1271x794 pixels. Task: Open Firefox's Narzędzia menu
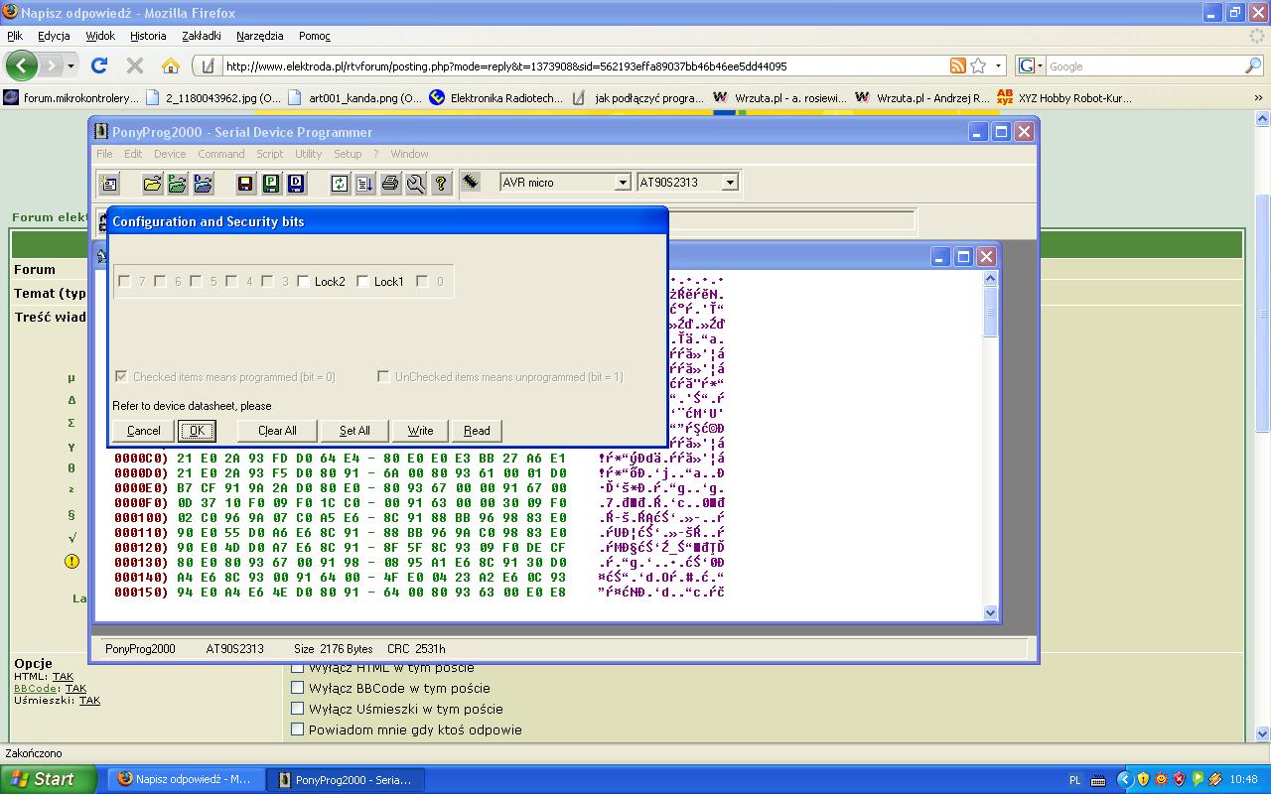point(260,36)
